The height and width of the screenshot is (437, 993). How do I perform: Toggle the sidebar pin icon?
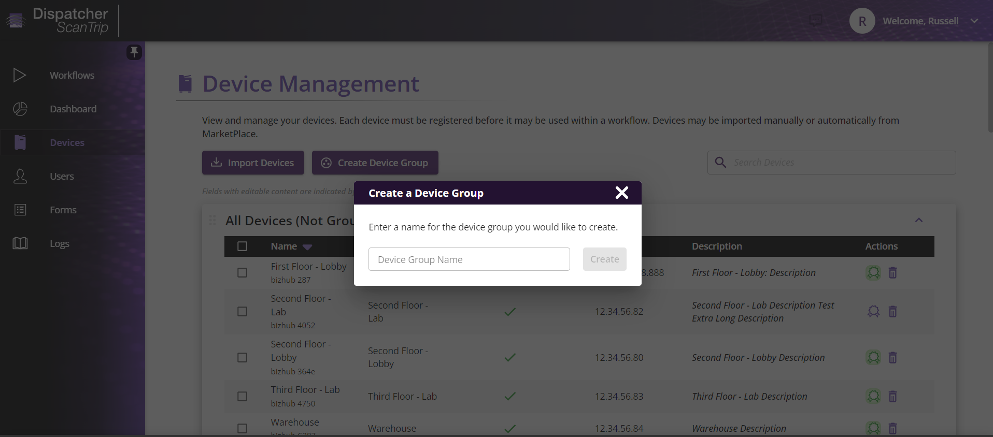[x=134, y=52]
